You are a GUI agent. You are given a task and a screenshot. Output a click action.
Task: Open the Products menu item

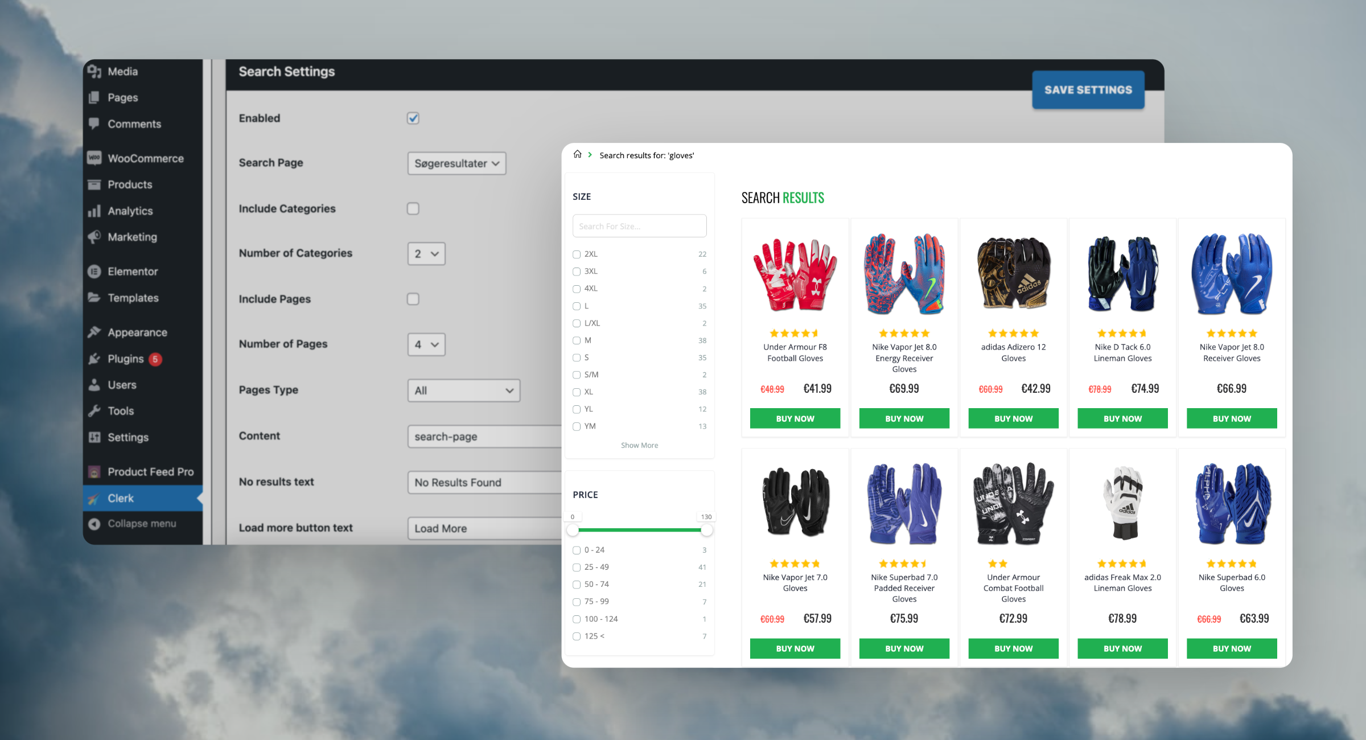click(130, 184)
